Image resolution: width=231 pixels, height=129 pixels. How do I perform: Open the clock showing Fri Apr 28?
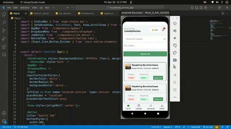tap(115, 2)
